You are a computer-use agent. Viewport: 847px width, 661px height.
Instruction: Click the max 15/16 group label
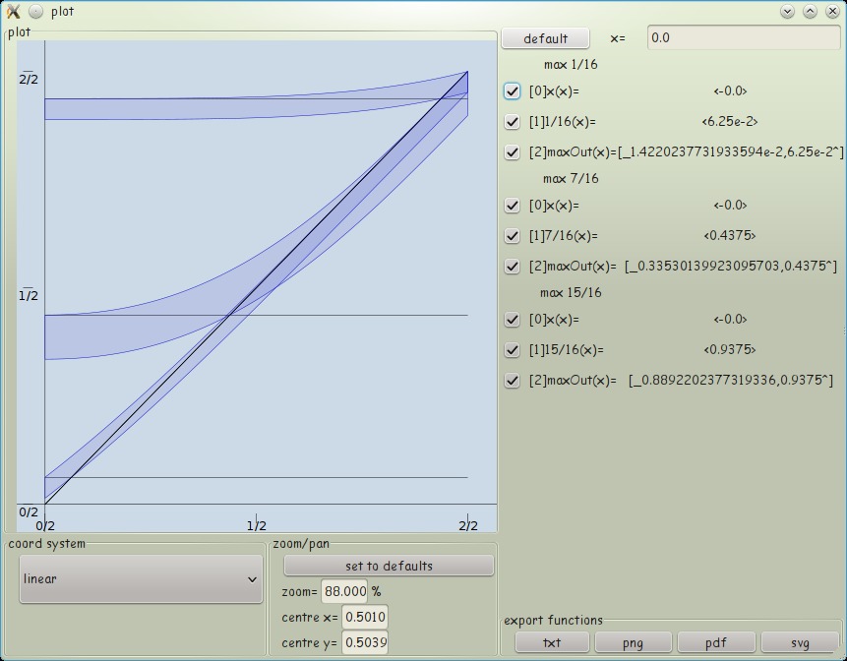tap(571, 293)
